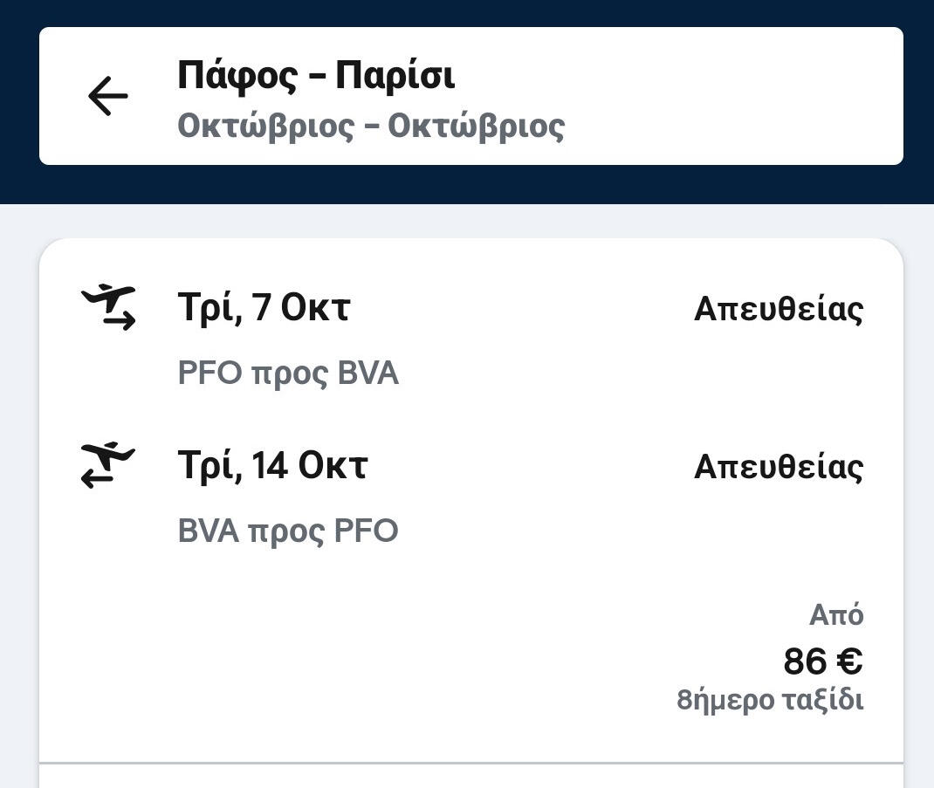Select the Τρί, 7 Οκτ departure date
Screen dimensions: 934x788
[264, 308]
